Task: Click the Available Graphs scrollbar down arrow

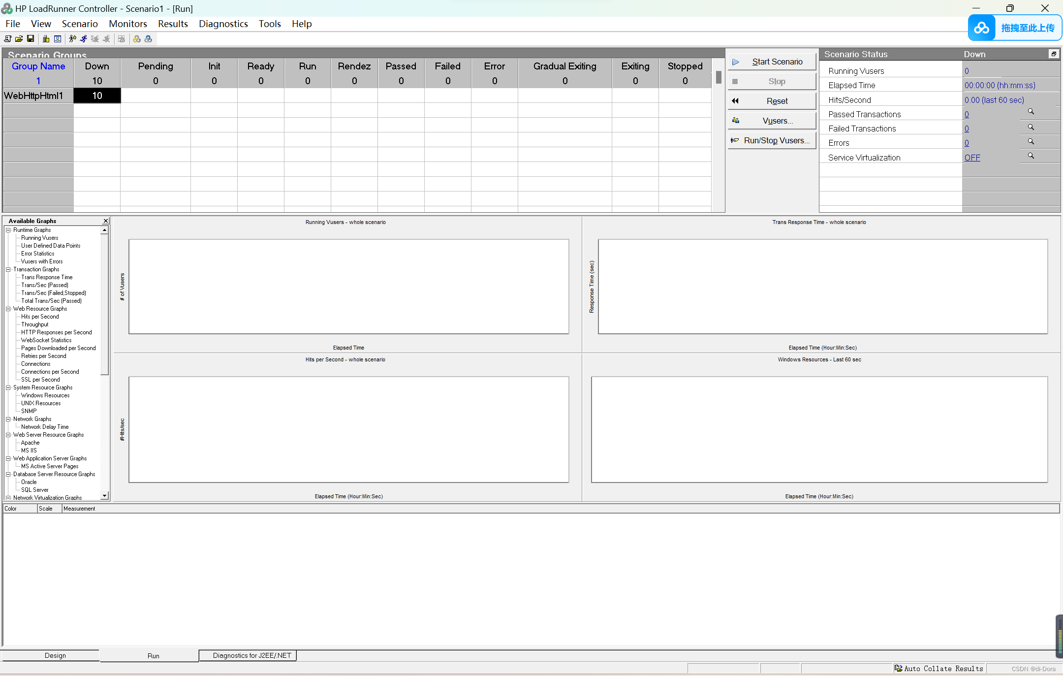Action: [x=104, y=496]
